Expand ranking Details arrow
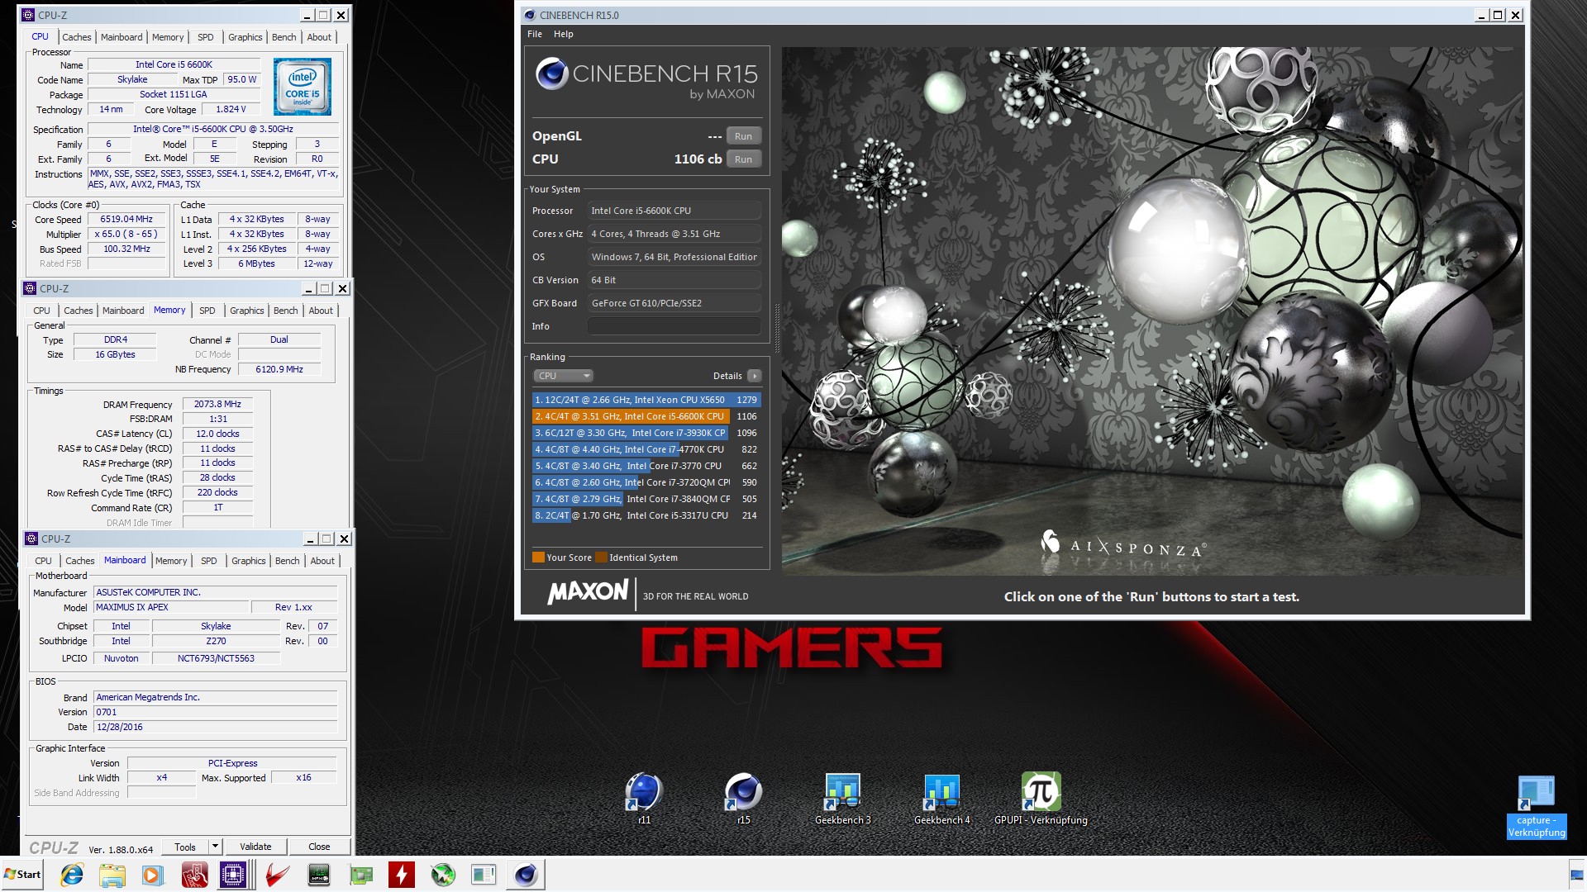 click(x=754, y=376)
